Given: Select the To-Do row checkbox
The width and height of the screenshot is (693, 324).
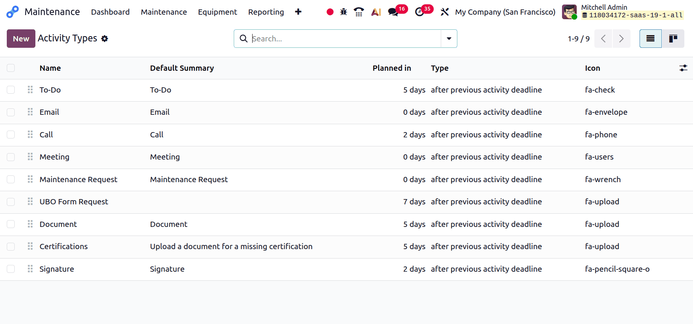Looking at the screenshot, I should [x=11, y=90].
